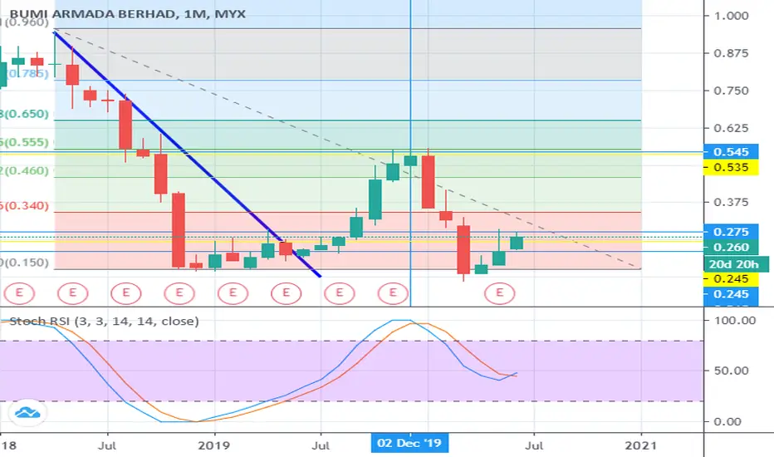Select the (0.150) Fibonacci level label
774x457 pixels.
tap(25, 263)
